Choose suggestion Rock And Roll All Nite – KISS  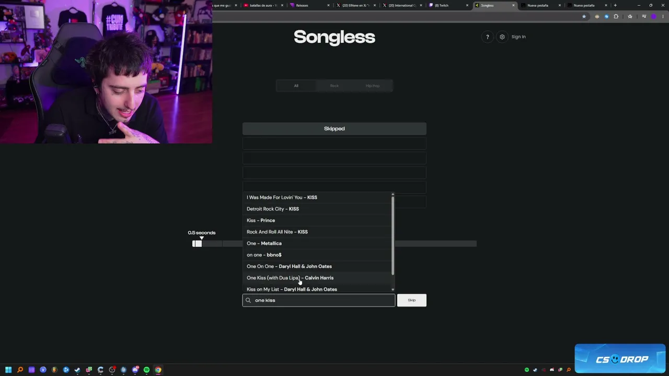318,232
